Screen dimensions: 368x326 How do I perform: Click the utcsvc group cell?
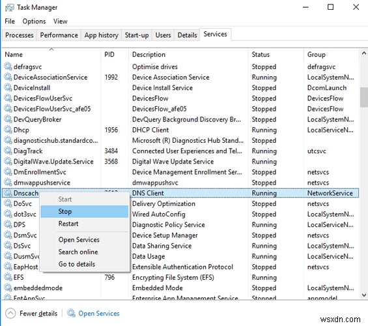(317, 151)
